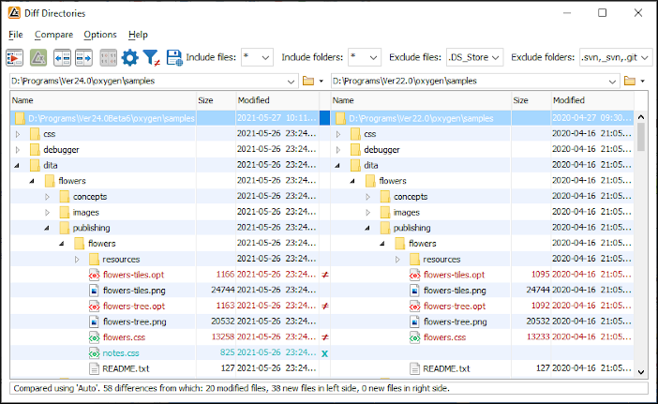
Task: Click the Perform Directories Differencing icon
Action: point(15,58)
